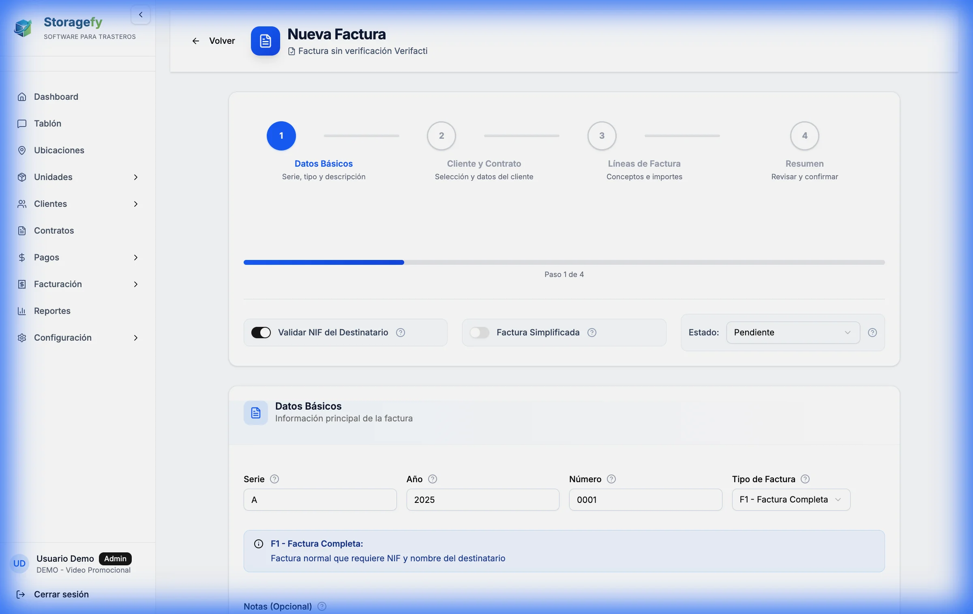Screen dimensions: 973x614
Task: Disable the Validar NIF del Destinatario toggle
Action: click(x=261, y=333)
